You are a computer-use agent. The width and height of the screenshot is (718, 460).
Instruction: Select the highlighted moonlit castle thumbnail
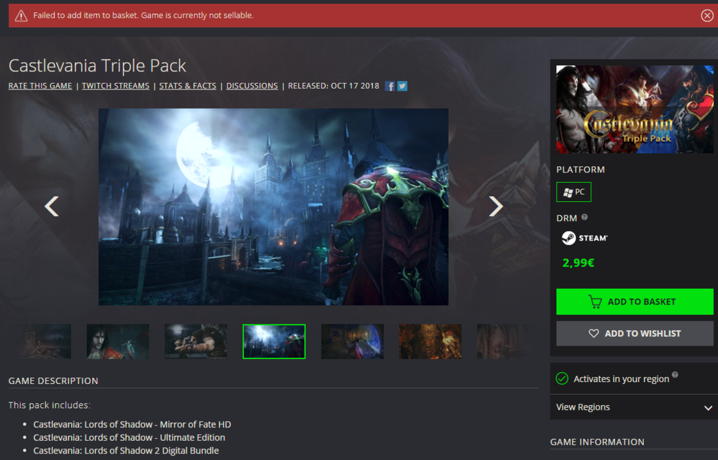coord(274,342)
